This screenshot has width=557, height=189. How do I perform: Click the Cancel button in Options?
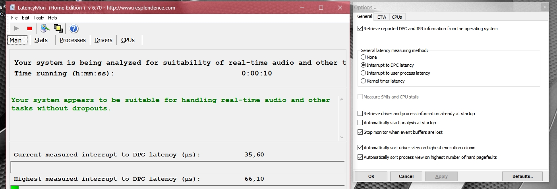pos(406,176)
